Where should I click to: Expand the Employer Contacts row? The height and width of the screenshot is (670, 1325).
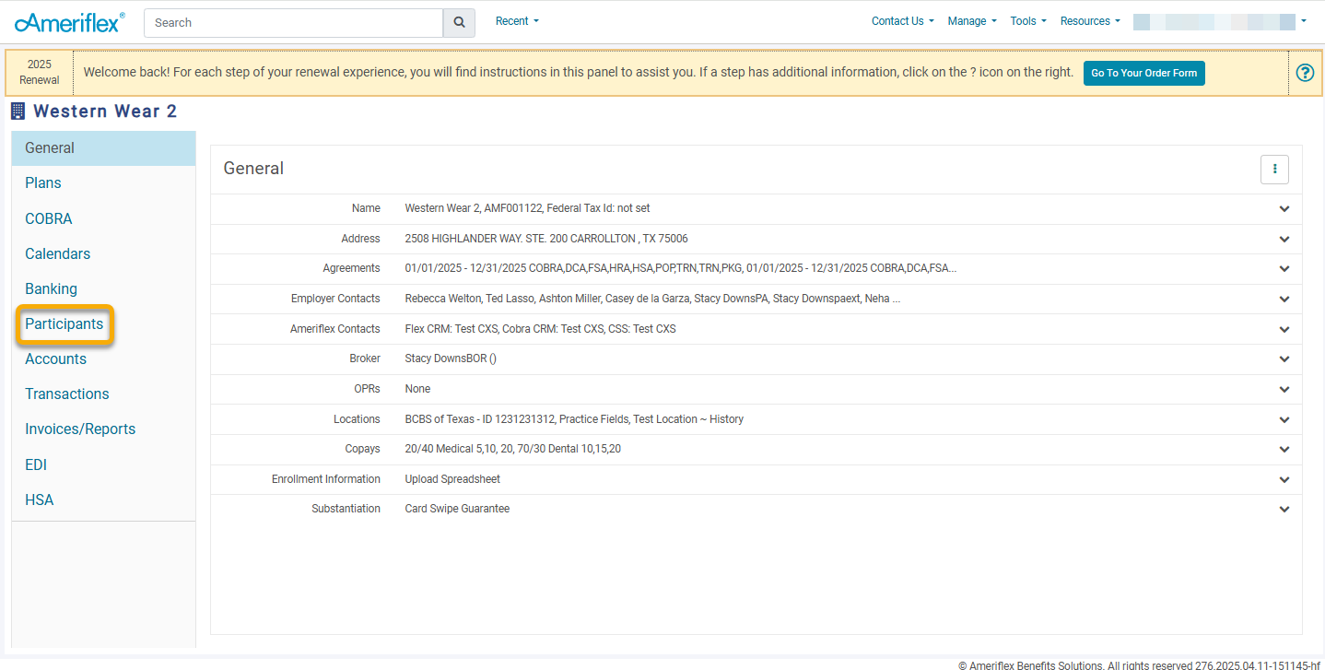(x=1284, y=300)
